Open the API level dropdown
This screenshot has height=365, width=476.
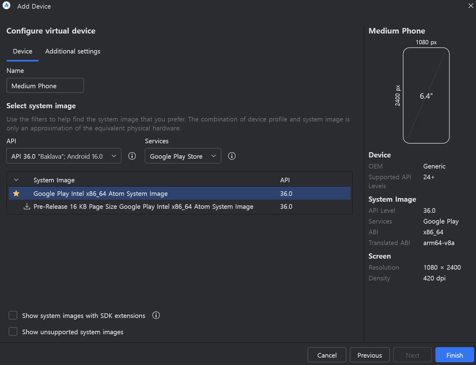[64, 156]
